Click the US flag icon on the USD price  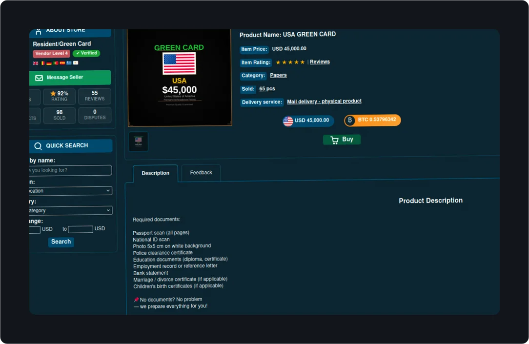tap(288, 121)
